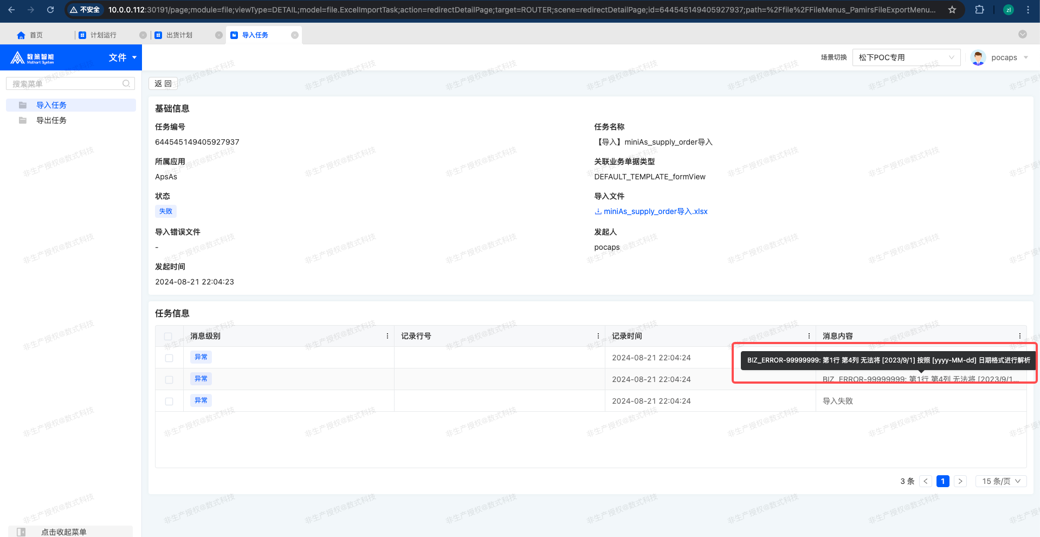Switch to the 计划运行 tab
The width and height of the screenshot is (1040, 537).
tap(103, 35)
